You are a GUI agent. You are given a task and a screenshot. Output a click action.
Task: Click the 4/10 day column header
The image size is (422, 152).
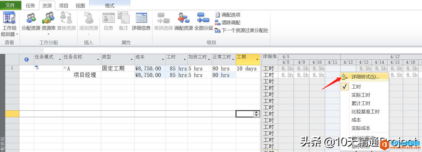(x=317, y=62)
